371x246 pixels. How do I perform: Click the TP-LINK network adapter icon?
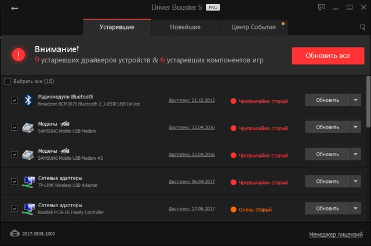point(28,182)
